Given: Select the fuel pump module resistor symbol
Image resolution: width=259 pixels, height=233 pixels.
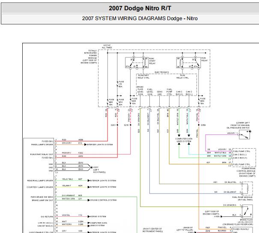Looking at the screenshot, I should [247, 188].
